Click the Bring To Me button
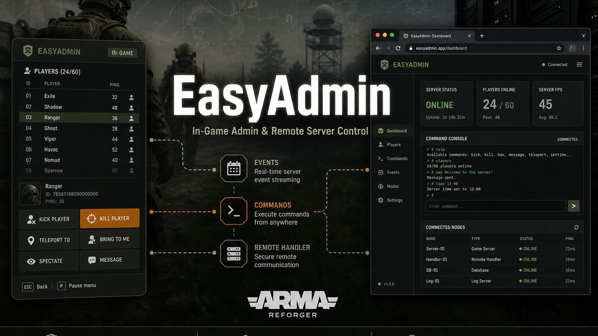The height and width of the screenshot is (336, 598). (x=110, y=239)
